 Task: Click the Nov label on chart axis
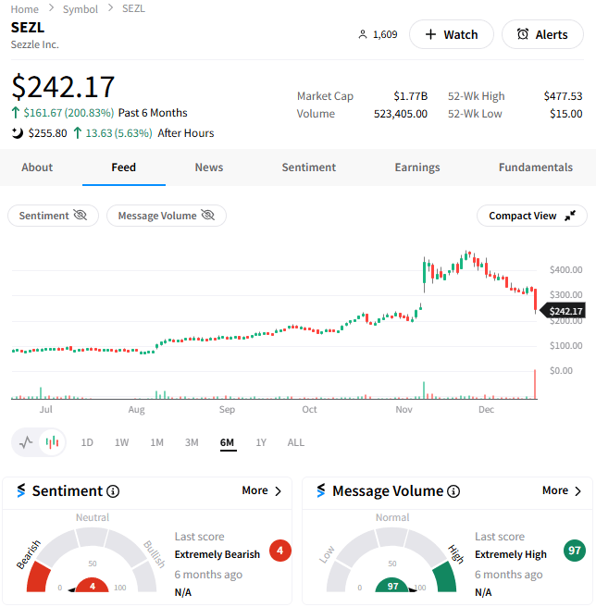(x=404, y=410)
